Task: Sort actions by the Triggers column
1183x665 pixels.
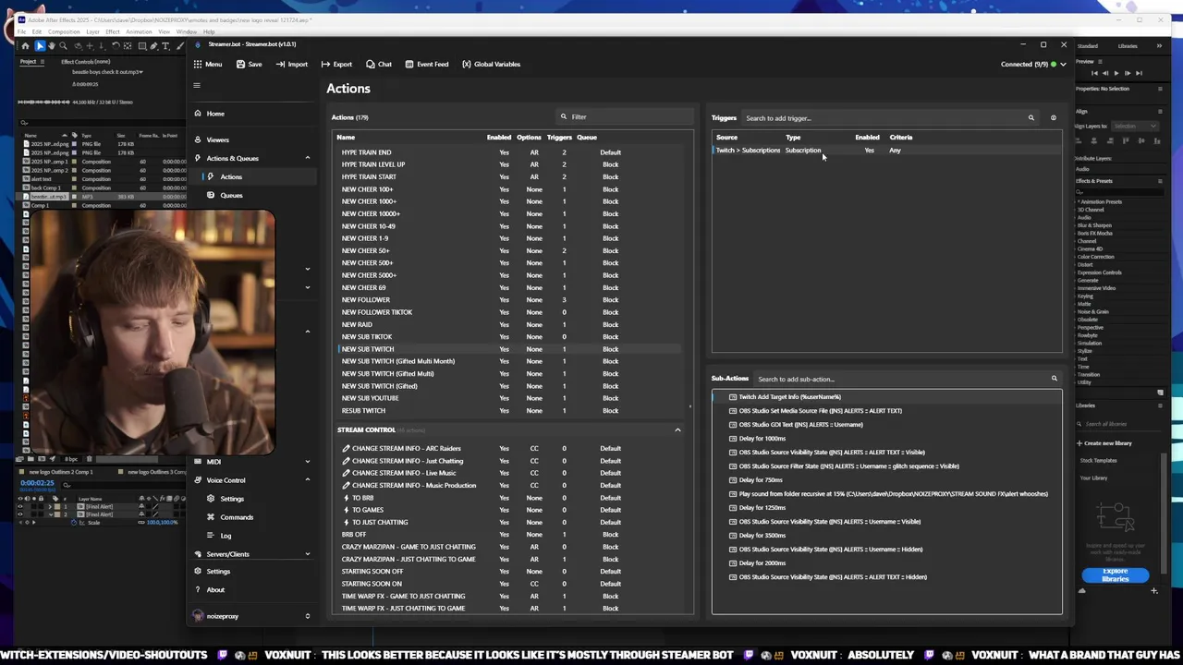Action: pos(559,138)
